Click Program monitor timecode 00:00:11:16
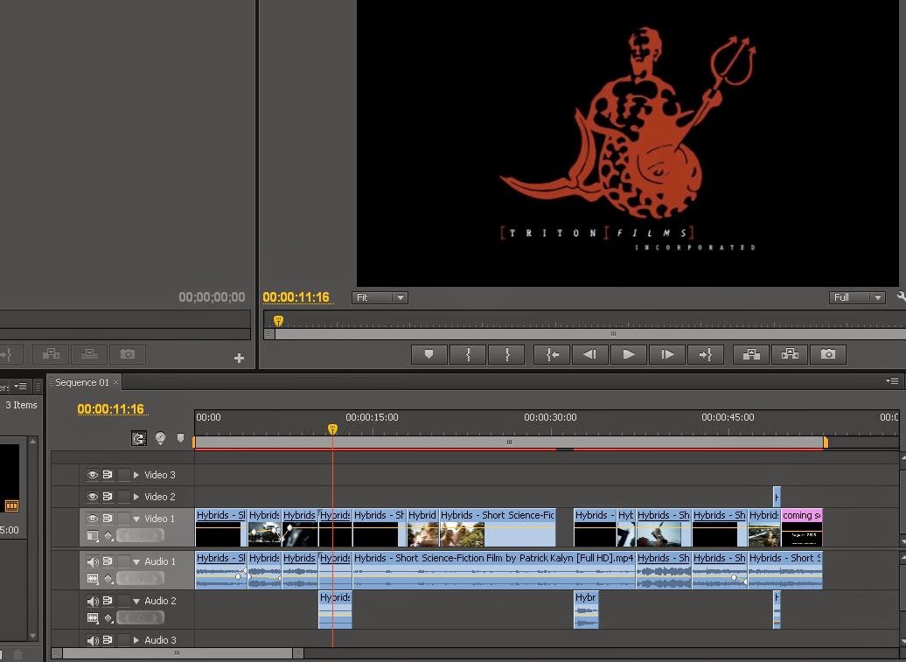Screen dimensions: 906x662 pos(296,297)
